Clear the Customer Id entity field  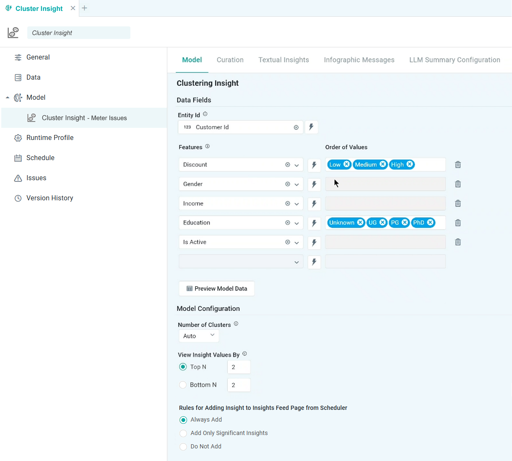(x=296, y=127)
